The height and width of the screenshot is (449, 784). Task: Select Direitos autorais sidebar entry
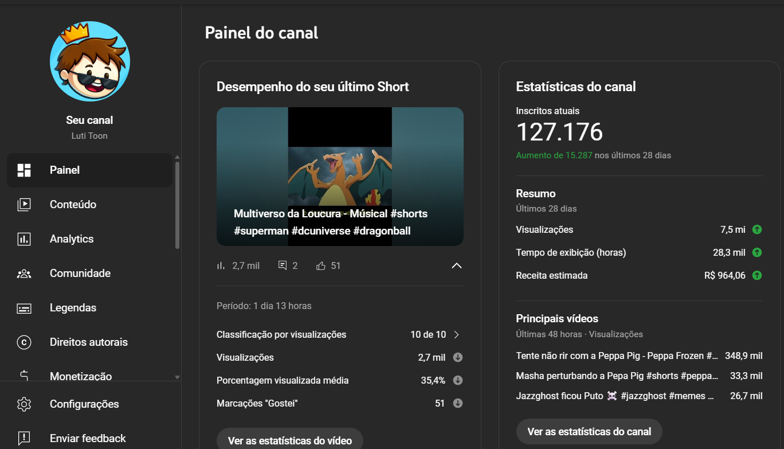pos(89,342)
